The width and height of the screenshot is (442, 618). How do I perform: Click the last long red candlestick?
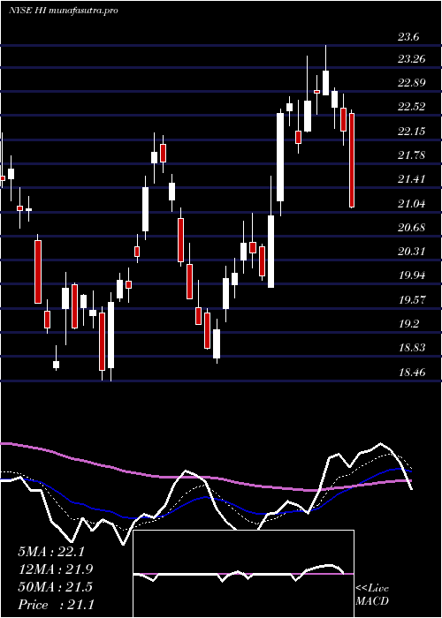351,160
